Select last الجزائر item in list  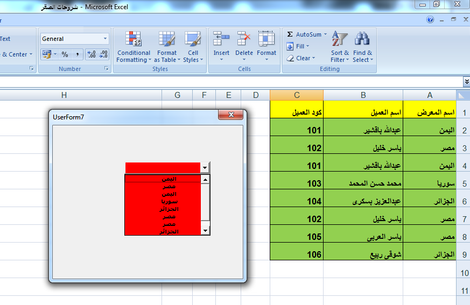coord(163,232)
